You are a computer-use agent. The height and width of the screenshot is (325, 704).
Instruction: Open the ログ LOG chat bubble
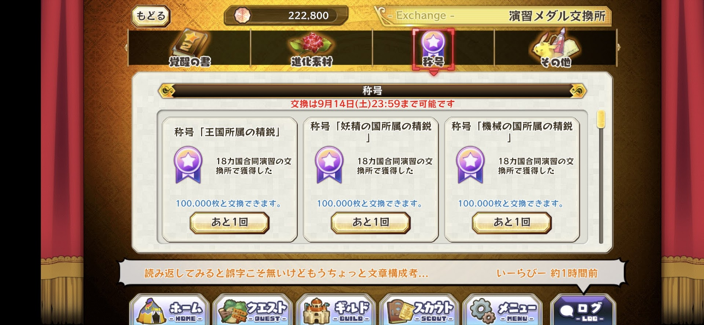coord(583,310)
